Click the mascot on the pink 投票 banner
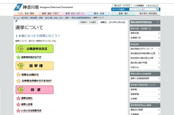 [20, 89]
